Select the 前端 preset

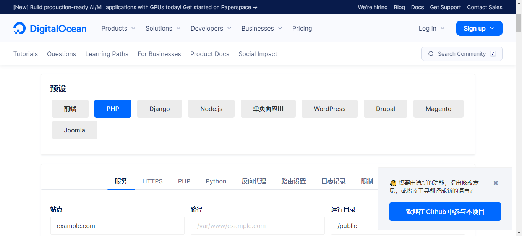point(70,109)
